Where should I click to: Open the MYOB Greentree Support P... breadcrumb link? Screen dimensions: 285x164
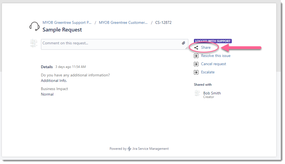point(67,22)
